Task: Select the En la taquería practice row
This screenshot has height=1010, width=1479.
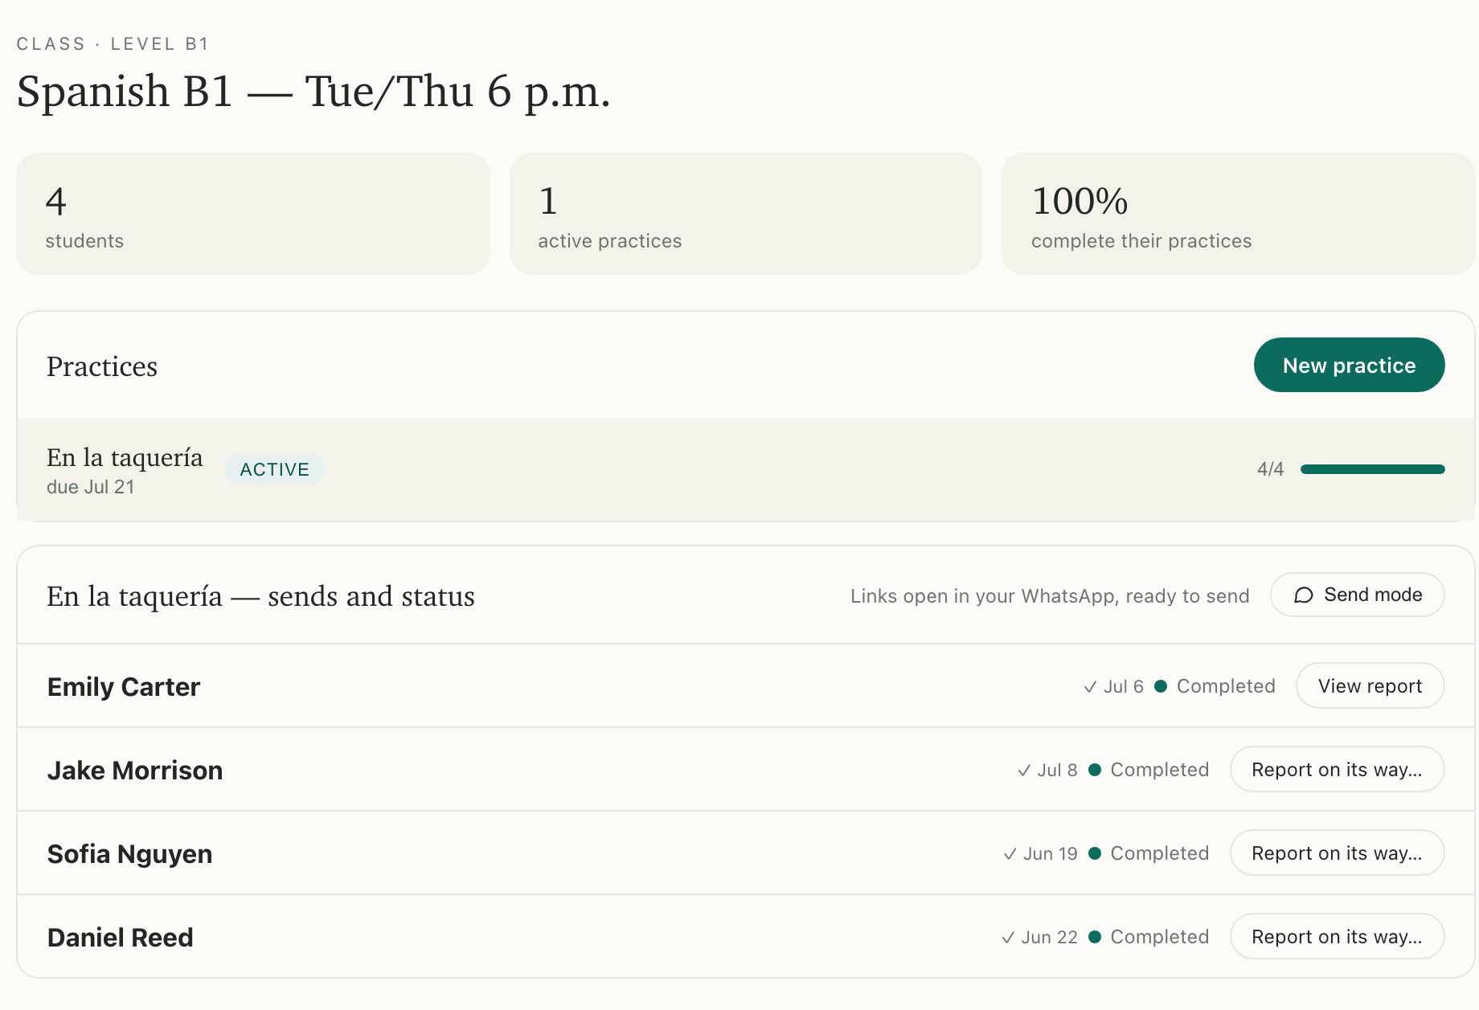Action: (x=746, y=469)
